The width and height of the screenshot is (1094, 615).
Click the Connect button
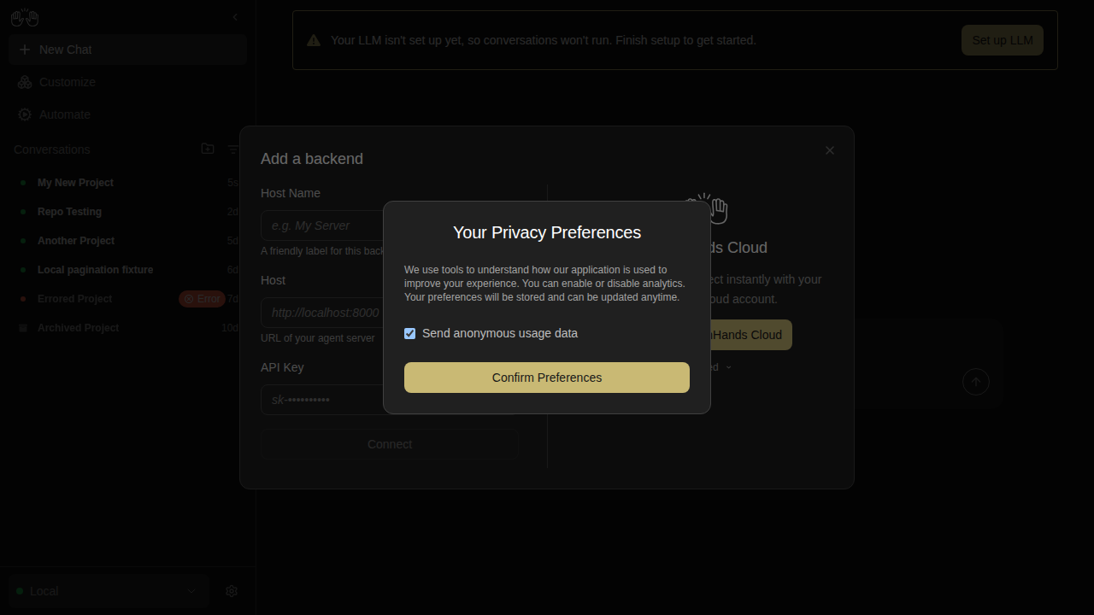click(390, 444)
